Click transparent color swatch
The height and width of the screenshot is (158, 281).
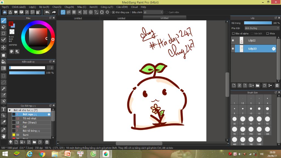pyautogui.click(x=12, y=32)
